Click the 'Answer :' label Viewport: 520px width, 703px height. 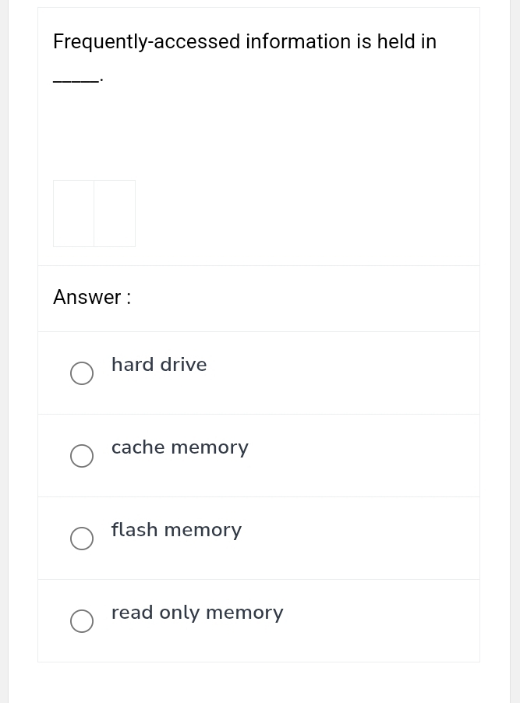91,297
